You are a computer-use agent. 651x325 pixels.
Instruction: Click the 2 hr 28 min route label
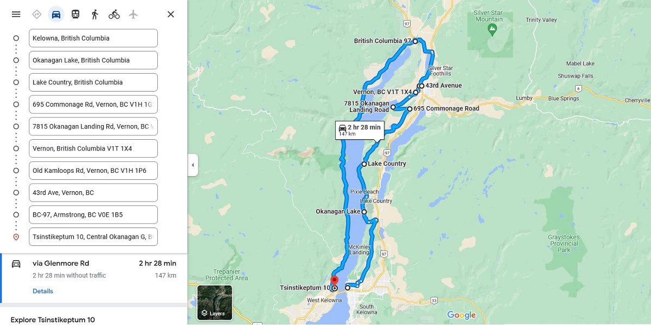click(360, 130)
